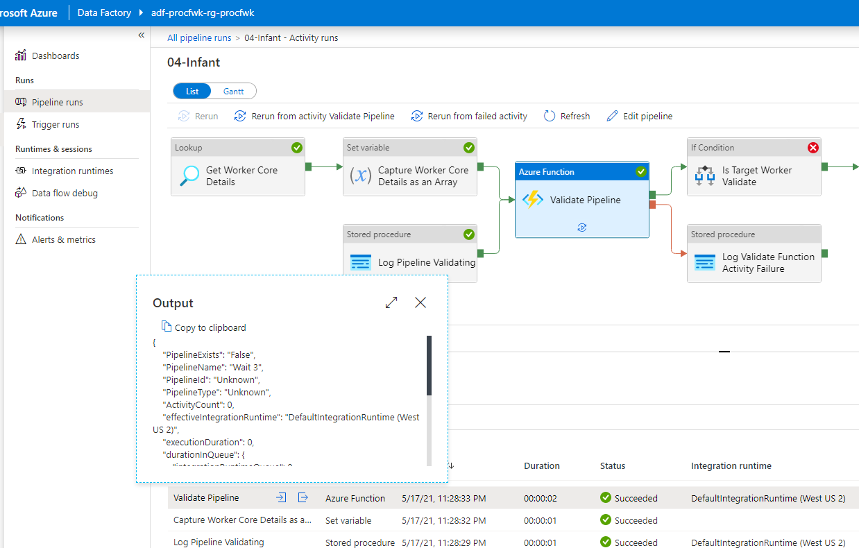This screenshot has width=859, height=548.
Task: Open Edit pipeline
Action: [639, 116]
